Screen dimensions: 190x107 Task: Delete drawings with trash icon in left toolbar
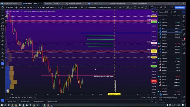coord(2,68)
